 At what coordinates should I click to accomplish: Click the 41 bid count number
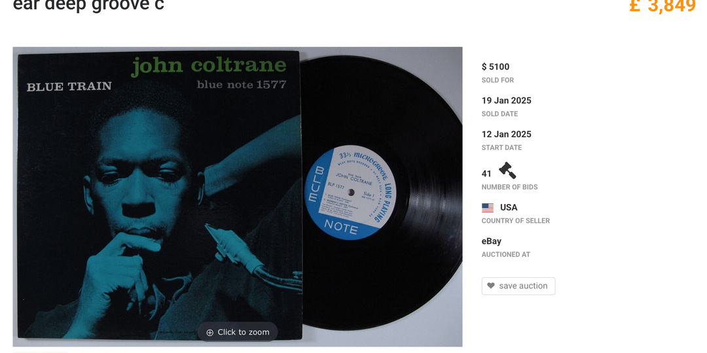tap(486, 174)
